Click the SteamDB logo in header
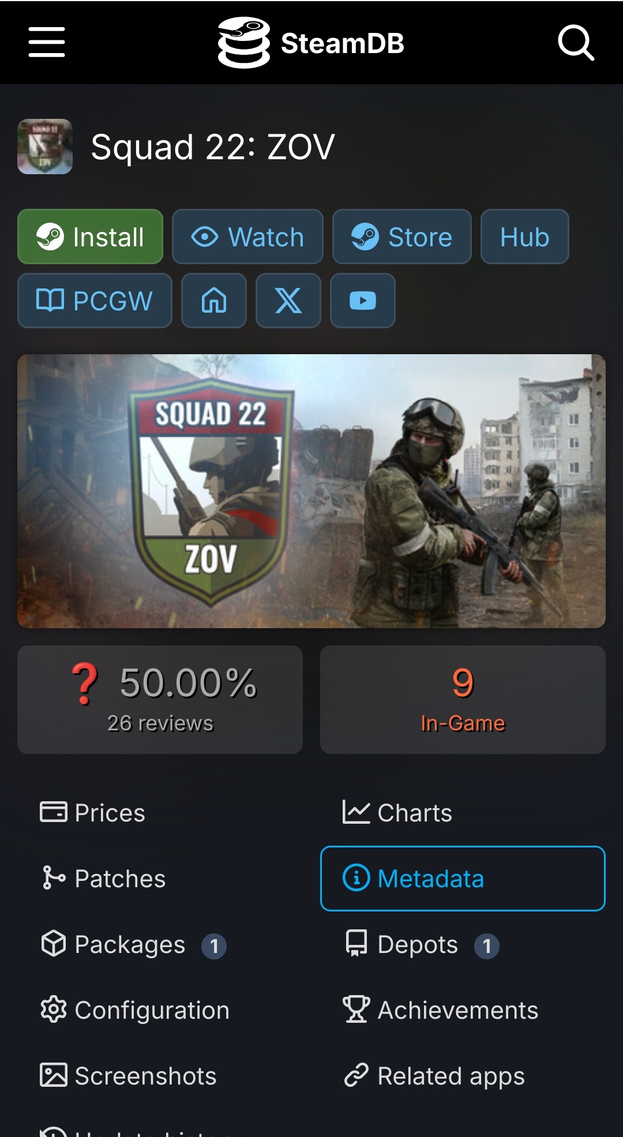Screen dimensions: 623x1137 pos(311,43)
